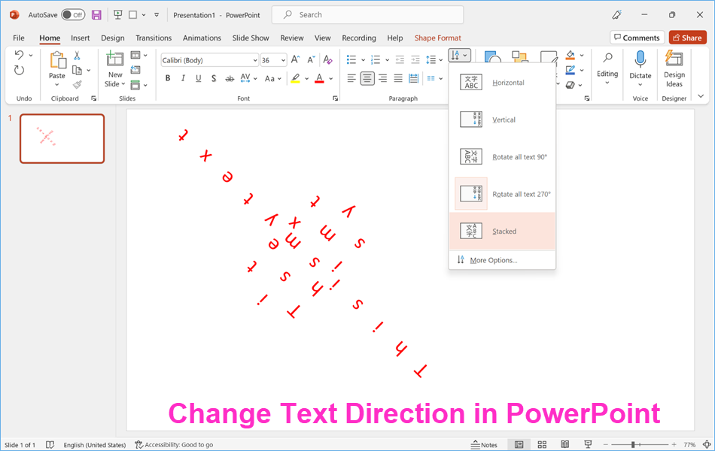Expand the font size 36 dropdown

point(283,60)
